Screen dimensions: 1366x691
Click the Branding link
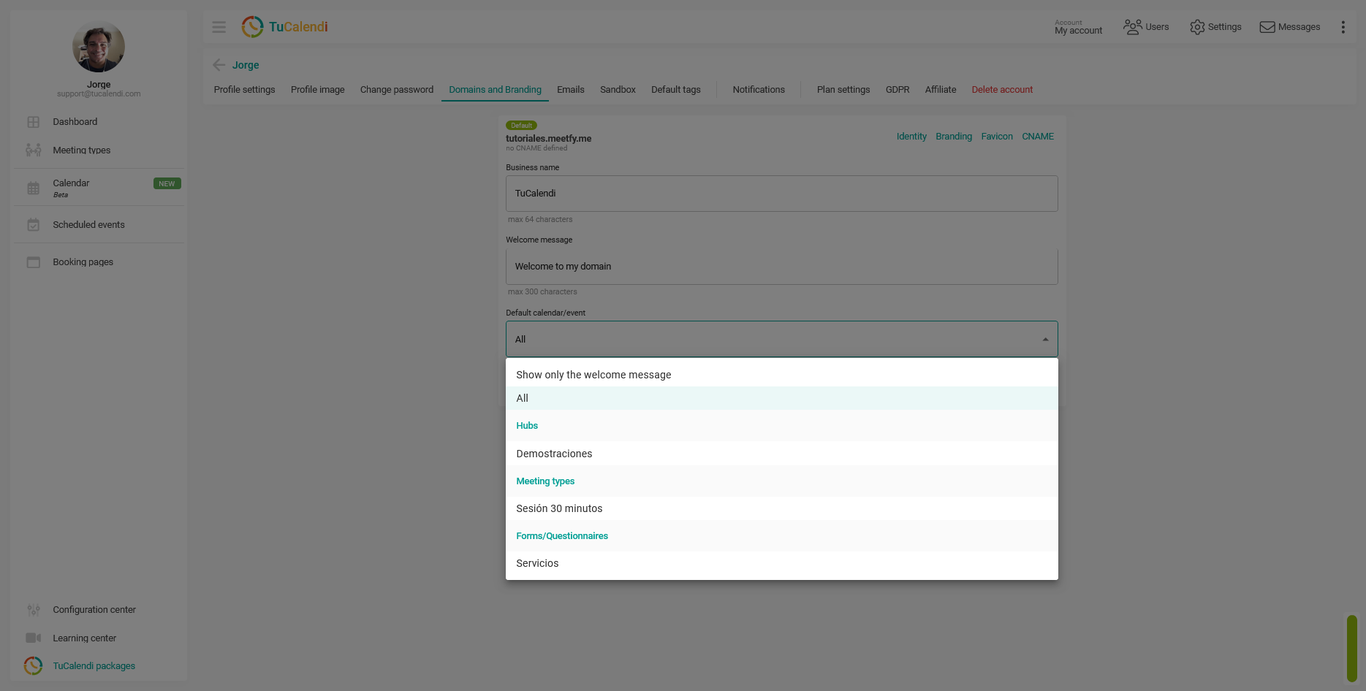tap(954, 137)
